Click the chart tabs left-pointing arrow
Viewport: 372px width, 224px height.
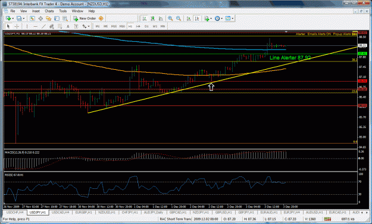point(362,213)
